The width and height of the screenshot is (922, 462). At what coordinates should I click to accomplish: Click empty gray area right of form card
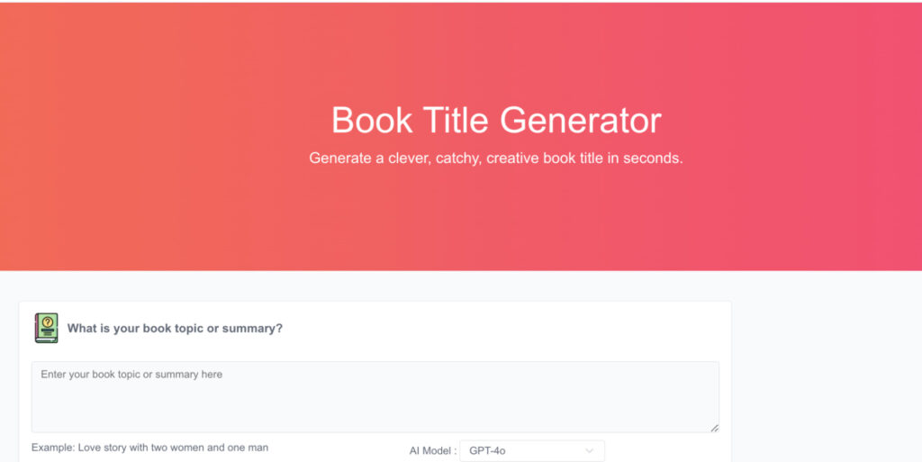click(824, 378)
